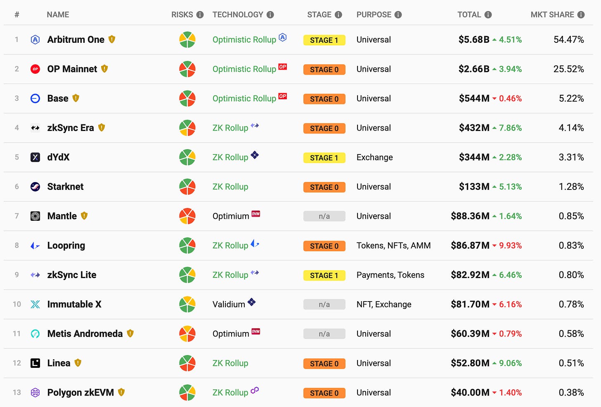The height and width of the screenshot is (407, 601).
Task: Open the zkSync Lite project name
Action: [x=72, y=275]
